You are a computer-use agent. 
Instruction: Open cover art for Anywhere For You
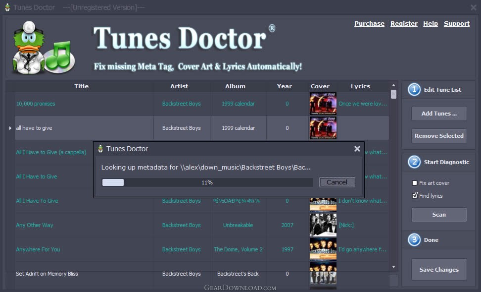323,249
